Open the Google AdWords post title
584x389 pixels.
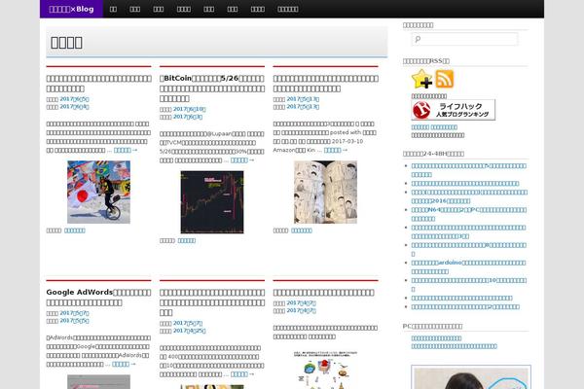98,298
